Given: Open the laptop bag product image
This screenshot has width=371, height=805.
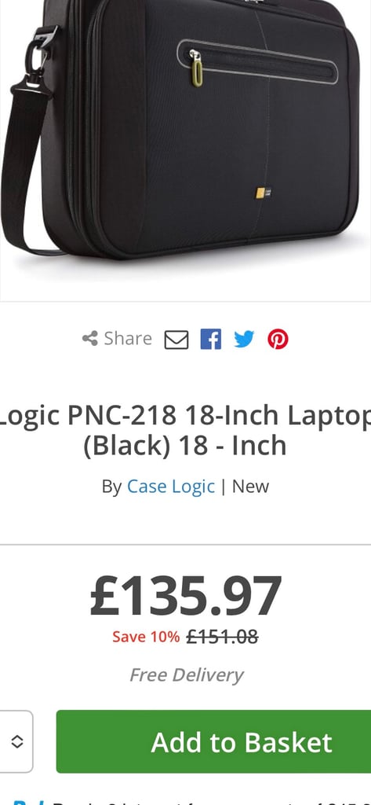Looking at the screenshot, I should (185, 149).
